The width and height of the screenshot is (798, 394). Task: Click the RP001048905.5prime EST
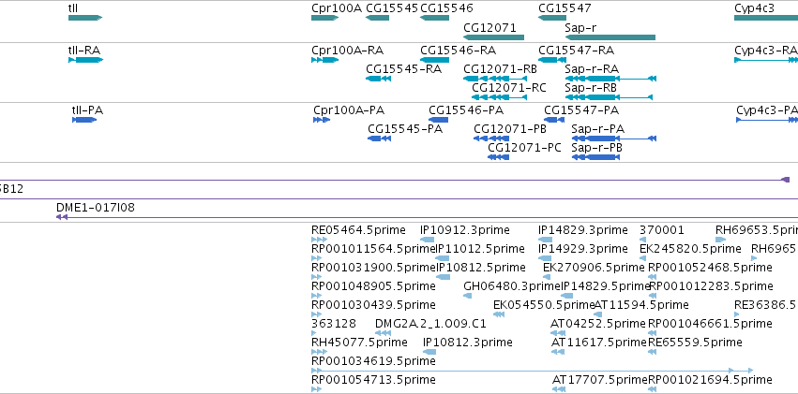pyautogui.click(x=316, y=296)
